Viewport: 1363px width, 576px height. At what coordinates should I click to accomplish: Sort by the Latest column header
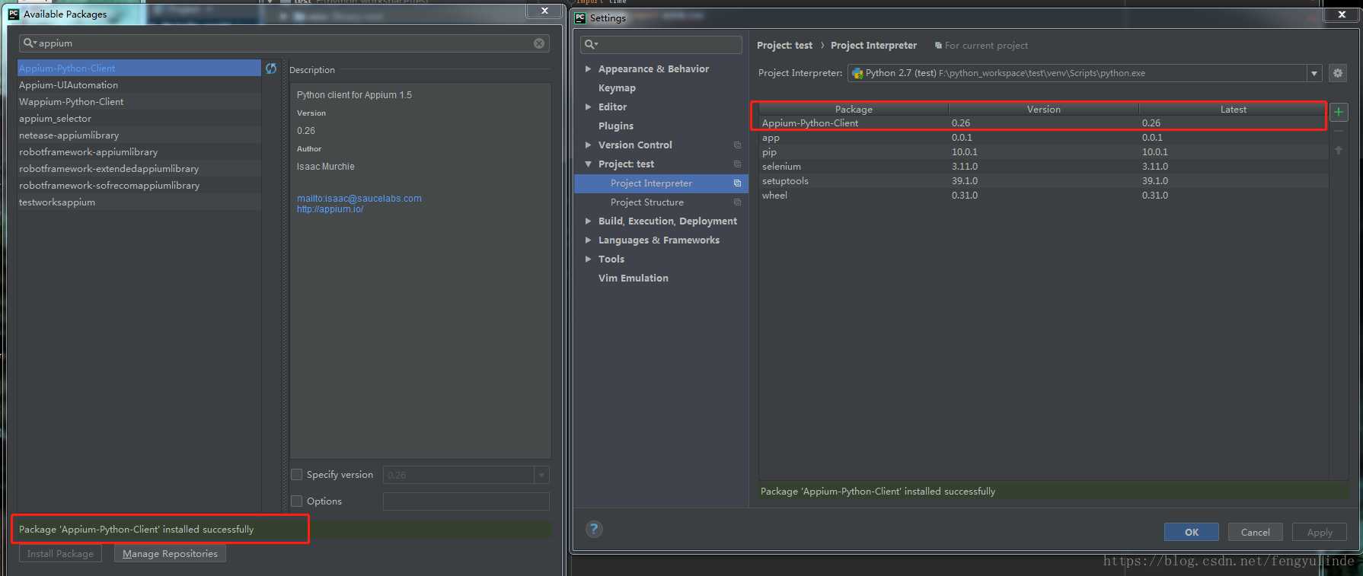pos(1233,110)
